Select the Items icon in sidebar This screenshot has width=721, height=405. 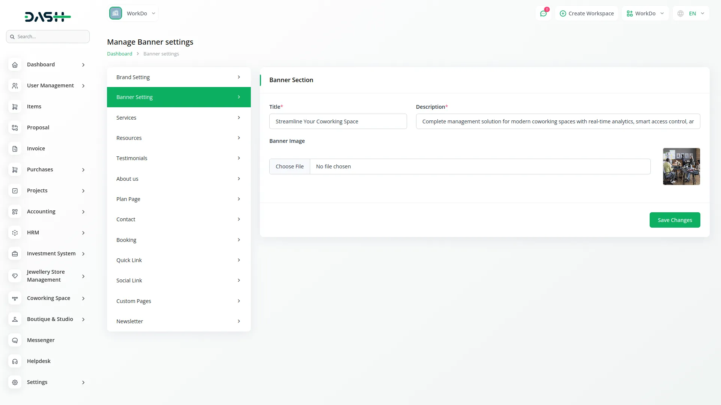(15, 106)
